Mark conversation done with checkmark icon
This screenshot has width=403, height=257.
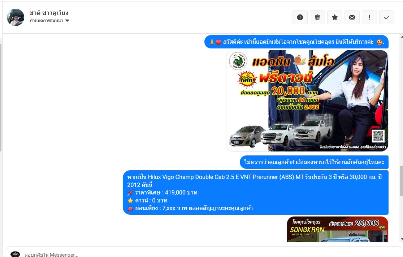pos(386,17)
